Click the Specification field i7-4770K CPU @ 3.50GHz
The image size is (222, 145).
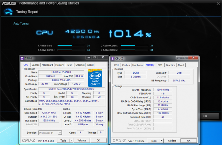tap(71, 89)
